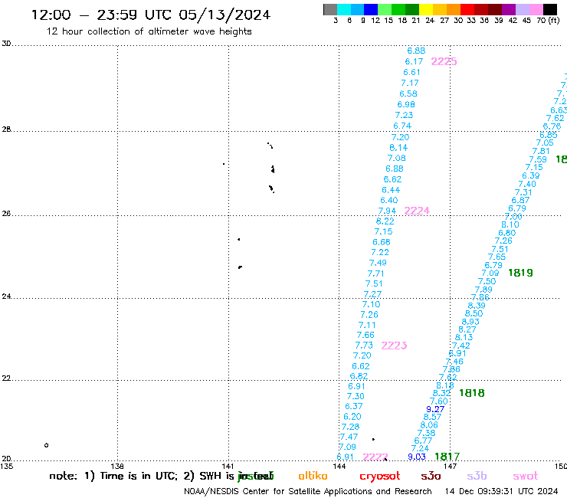Select the light green 15 ft swatch

coord(385,9)
